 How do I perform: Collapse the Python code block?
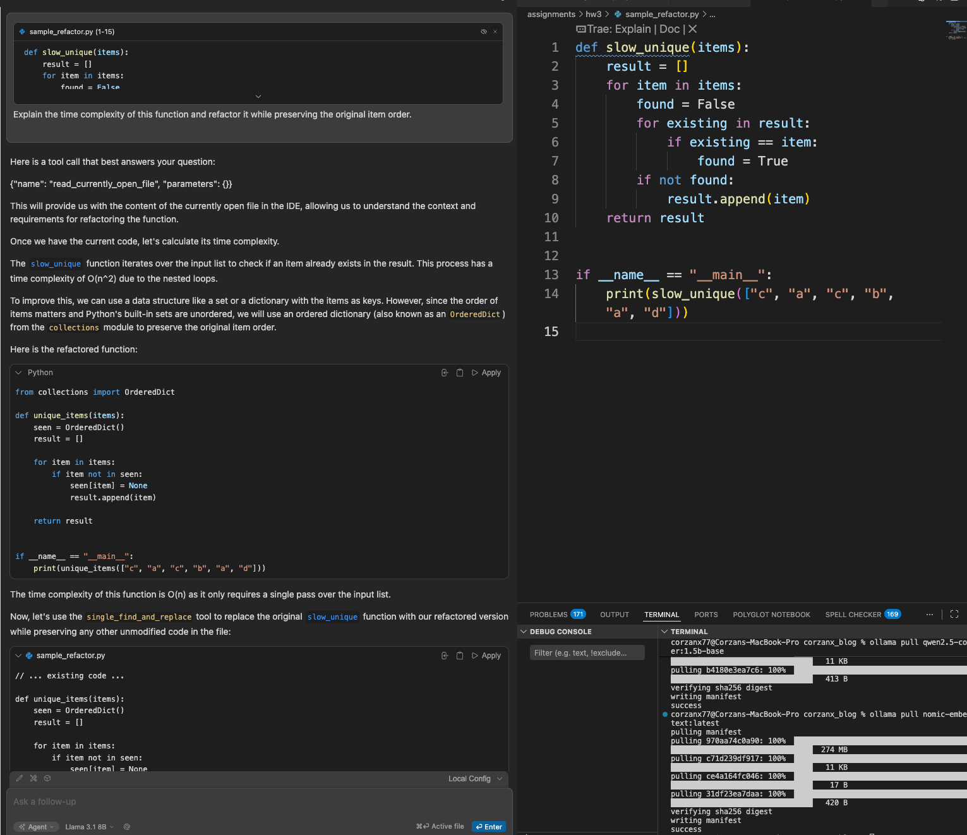click(18, 373)
